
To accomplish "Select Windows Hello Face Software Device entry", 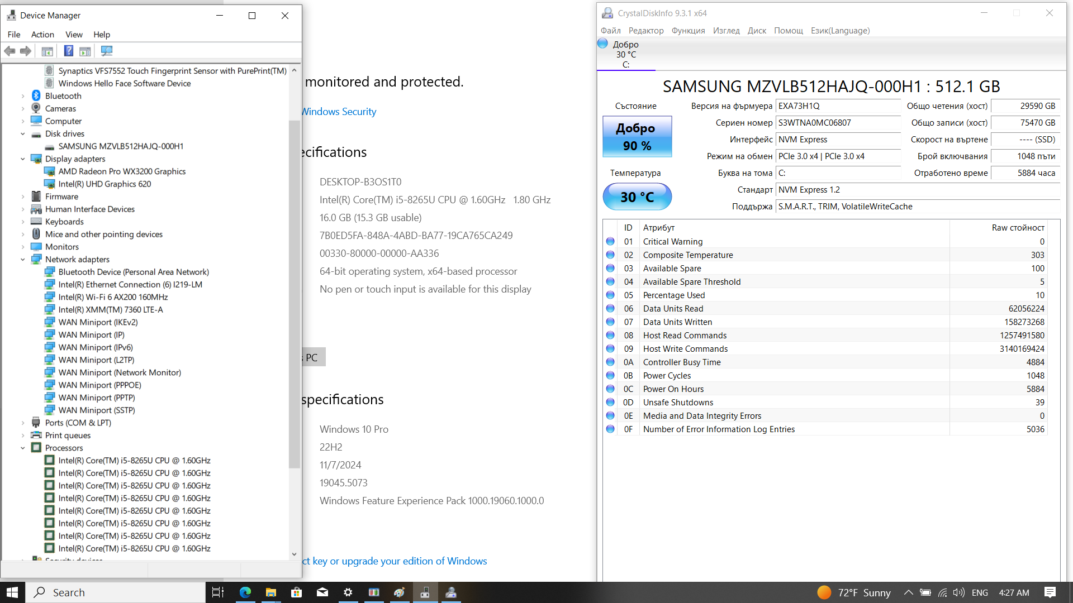I will [x=125, y=83].
